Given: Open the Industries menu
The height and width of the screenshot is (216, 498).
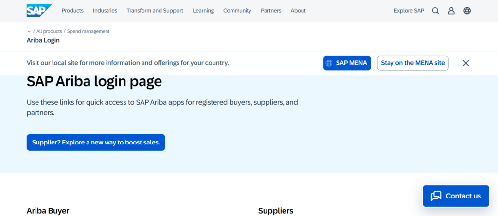Looking at the screenshot, I should [x=105, y=11].
